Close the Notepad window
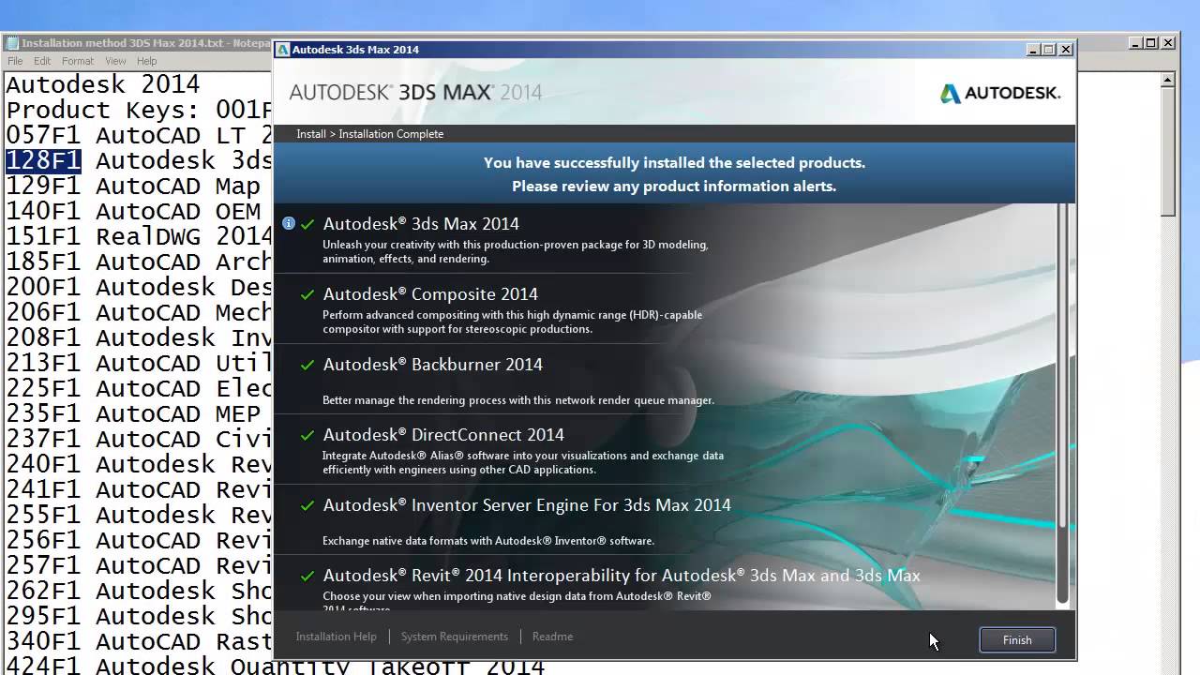The image size is (1200, 675). pyautogui.click(x=1168, y=42)
